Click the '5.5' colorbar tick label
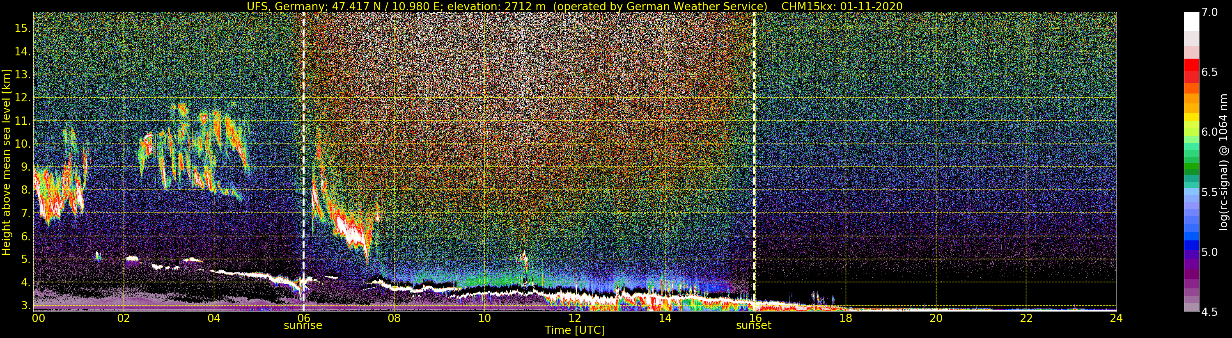The height and width of the screenshot is (338, 1232). pos(1209,192)
